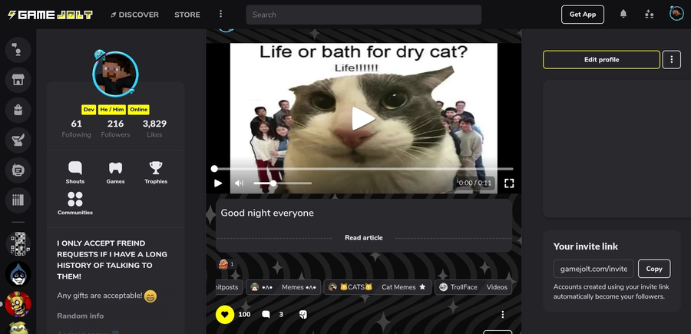Image resolution: width=691 pixels, height=334 pixels.
Task: Open the post comments speech bubble
Action: [x=266, y=314]
